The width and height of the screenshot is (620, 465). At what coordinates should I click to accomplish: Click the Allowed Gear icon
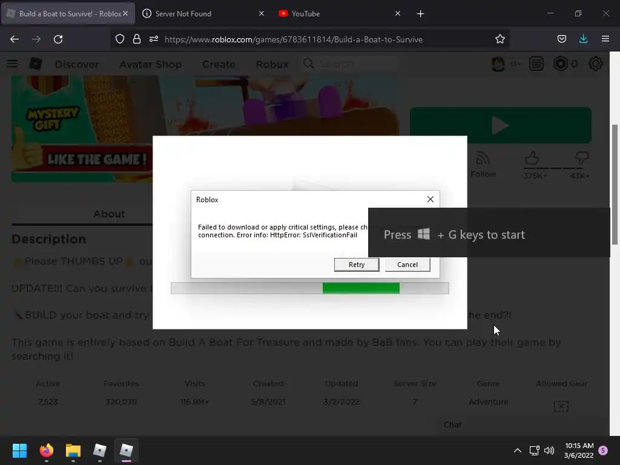561,406
